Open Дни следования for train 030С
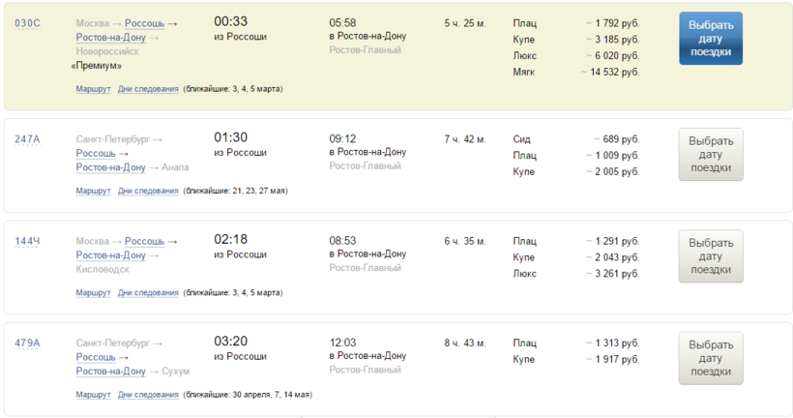Viewport: 793px width, 418px height. pos(148,89)
